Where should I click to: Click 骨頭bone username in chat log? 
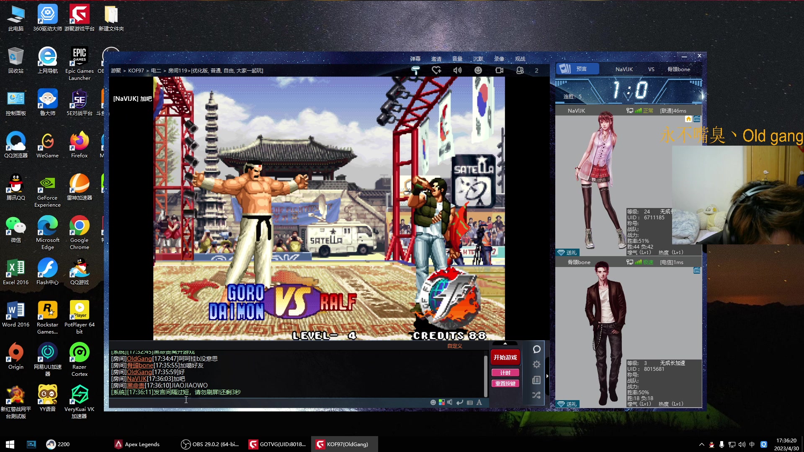140,365
